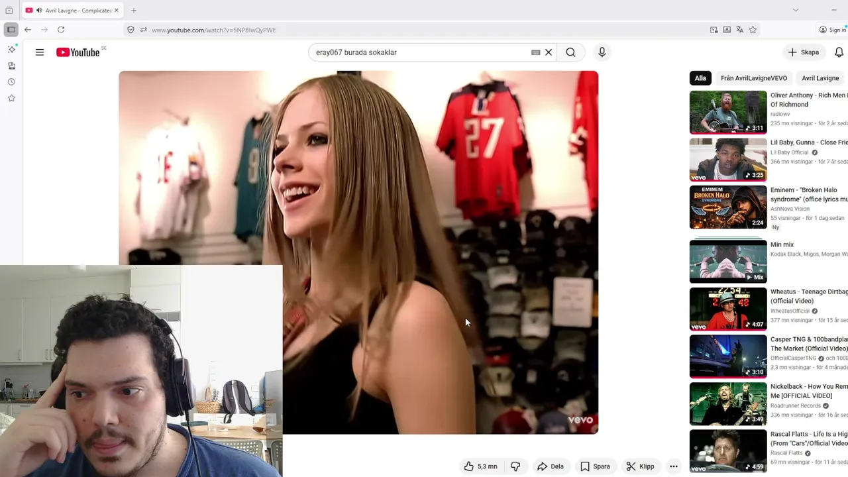Select the Avril Lavigne filter chip
This screenshot has width=848, height=477.
pos(820,78)
